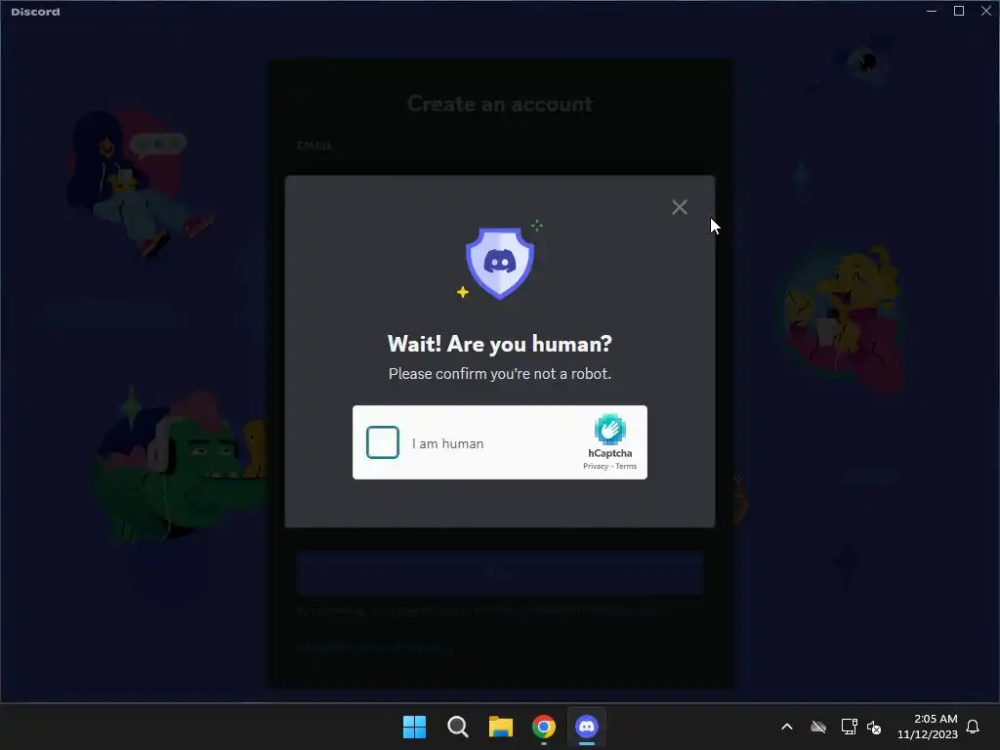Switch to Google Chrome in taskbar

click(544, 727)
